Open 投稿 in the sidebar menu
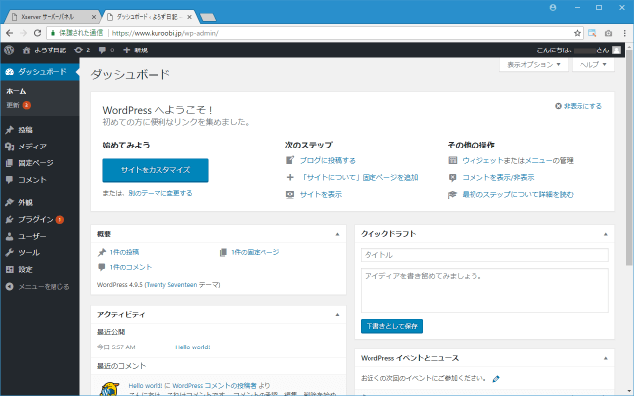The height and width of the screenshot is (396, 634). [26, 129]
